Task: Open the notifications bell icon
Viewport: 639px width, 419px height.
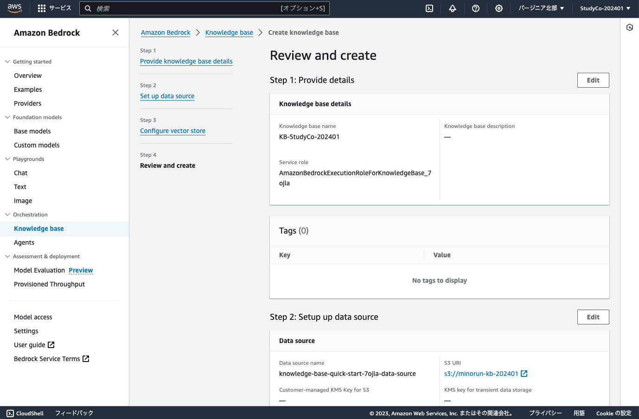Action: pos(452,8)
